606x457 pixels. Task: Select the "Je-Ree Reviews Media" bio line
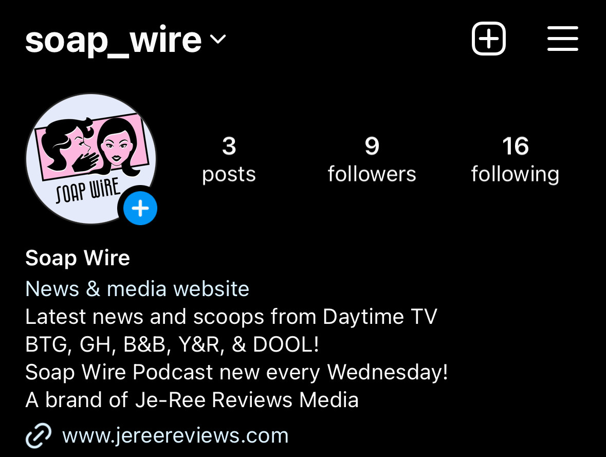(192, 400)
